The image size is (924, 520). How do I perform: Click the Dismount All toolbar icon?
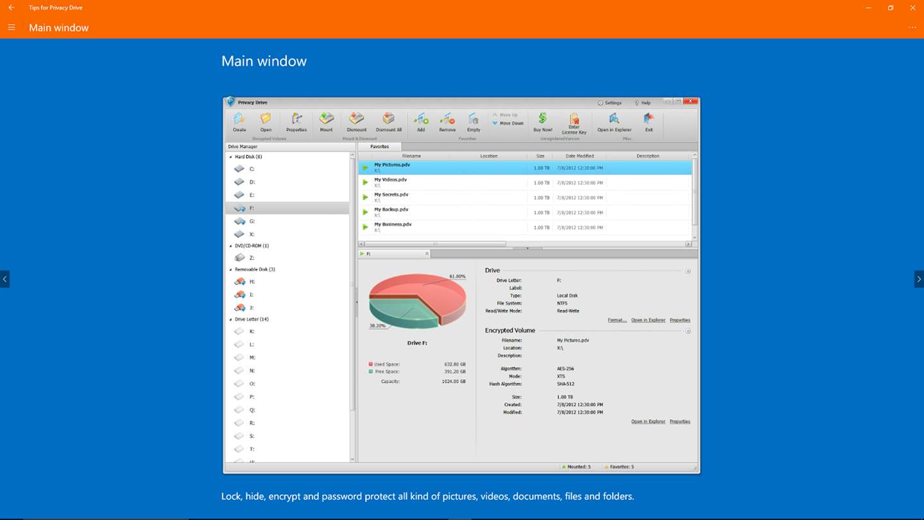(x=389, y=123)
